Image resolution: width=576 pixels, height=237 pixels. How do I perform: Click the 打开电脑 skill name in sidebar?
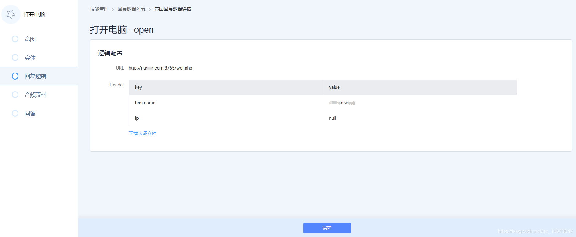tap(34, 15)
